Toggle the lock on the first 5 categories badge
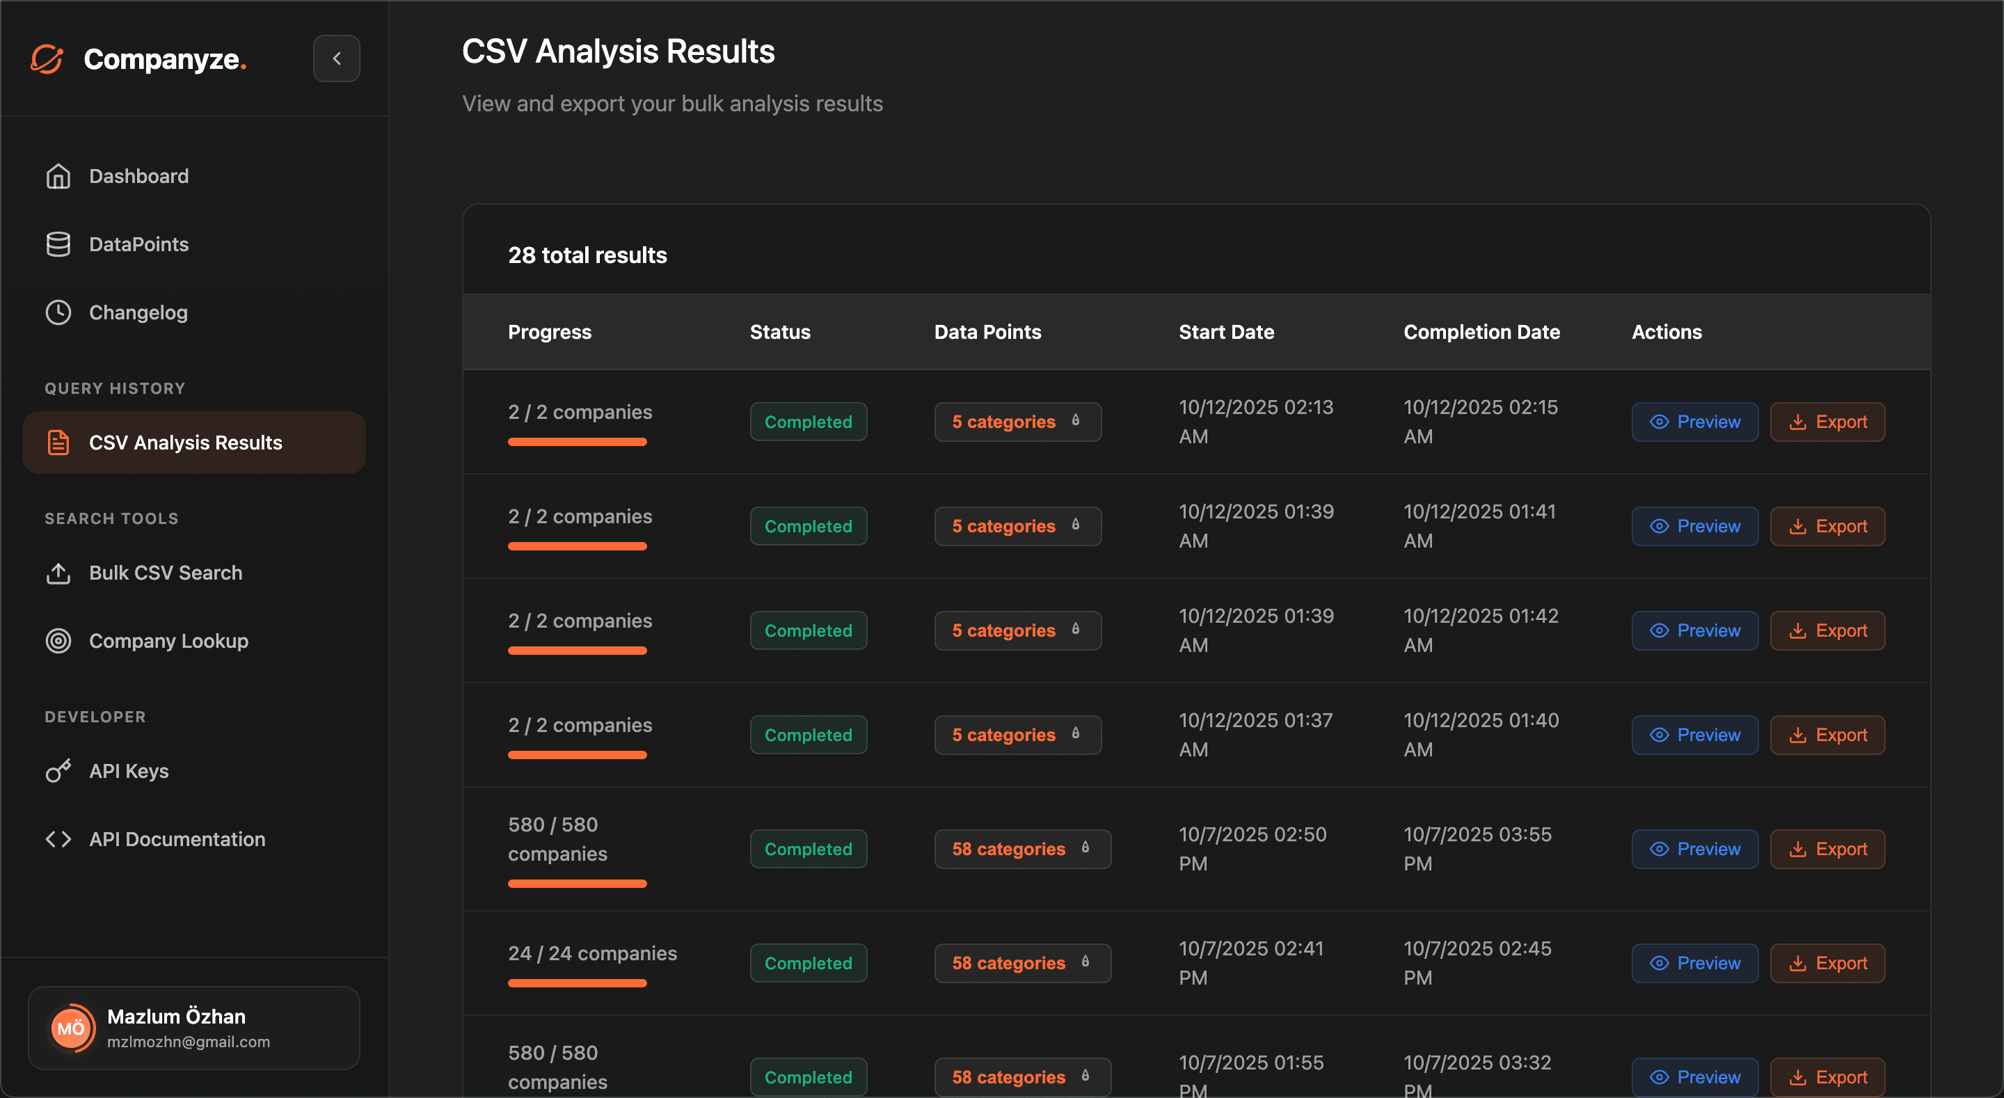 (1076, 420)
